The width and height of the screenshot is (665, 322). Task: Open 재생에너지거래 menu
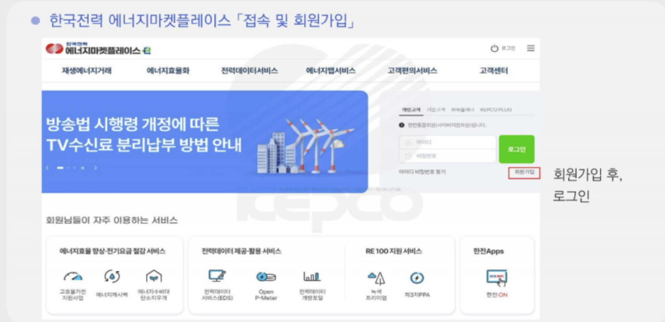(87, 71)
